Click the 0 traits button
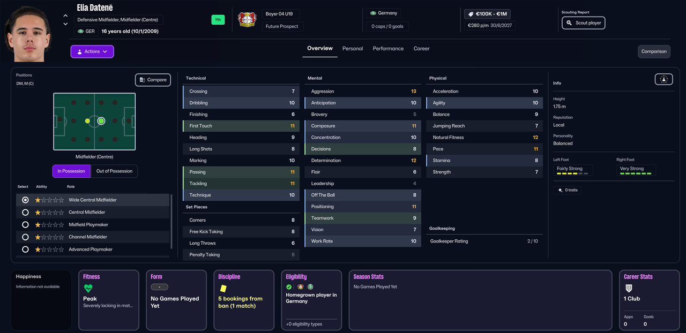686x333 pixels. (569, 190)
